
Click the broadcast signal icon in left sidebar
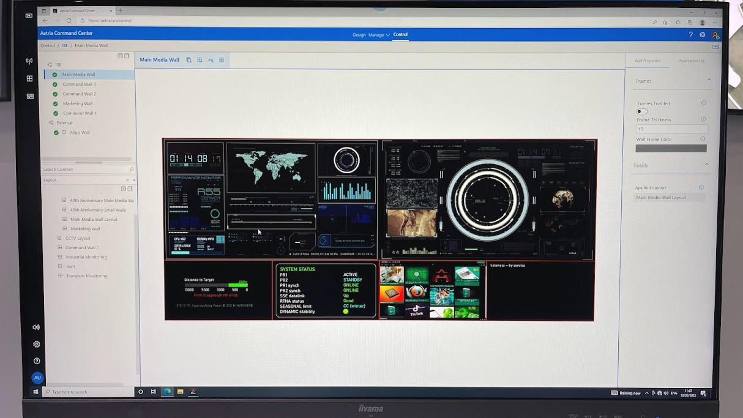click(x=29, y=61)
